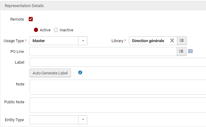This screenshot has width=206, height=127.
Task: Click the Auto-Generate Label button
Action: tap(50, 73)
